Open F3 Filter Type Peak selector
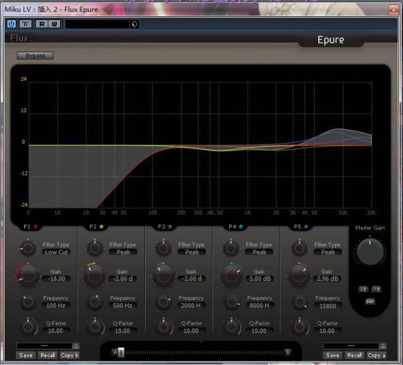 click(x=192, y=252)
